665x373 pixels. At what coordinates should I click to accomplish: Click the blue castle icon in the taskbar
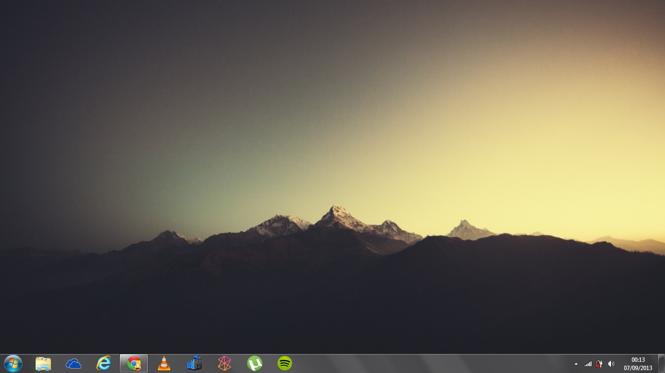194,363
